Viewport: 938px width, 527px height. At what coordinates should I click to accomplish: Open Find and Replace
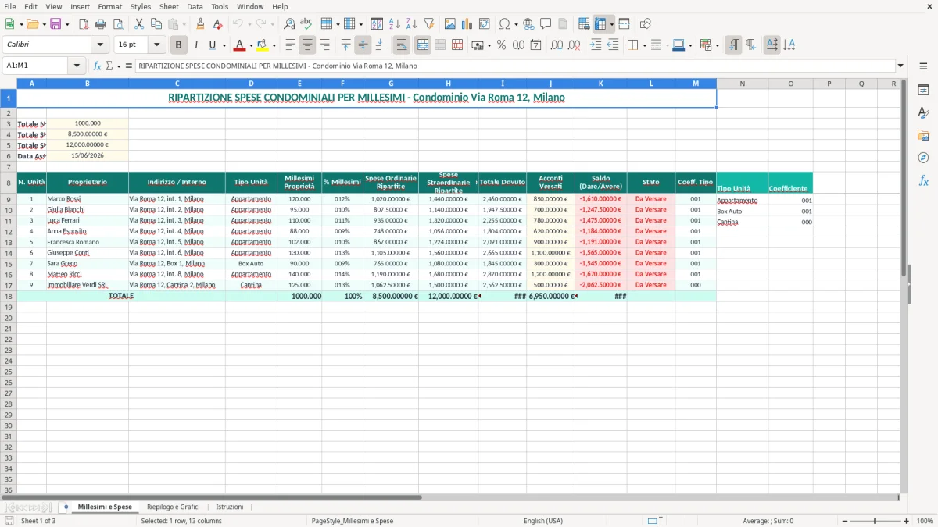coord(289,24)
